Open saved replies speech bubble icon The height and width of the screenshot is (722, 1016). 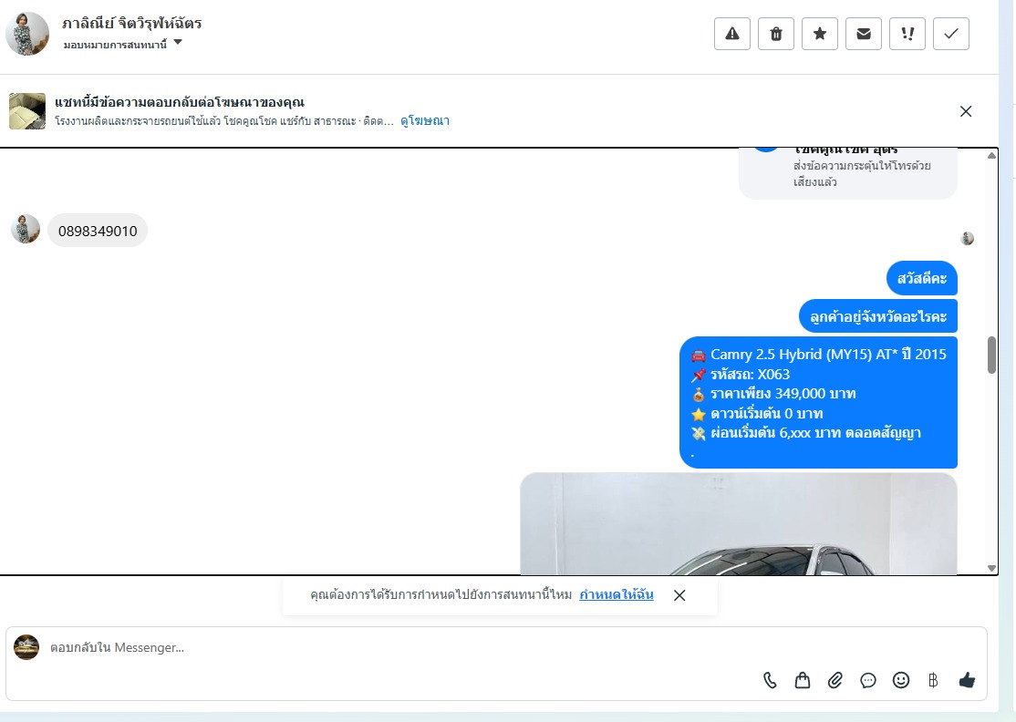[x=868, y=680]
